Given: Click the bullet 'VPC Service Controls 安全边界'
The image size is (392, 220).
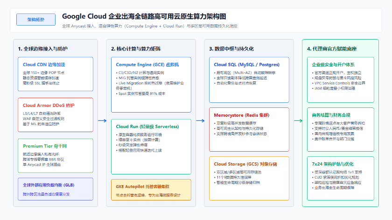Looking at the screenshot, I should [x=338, y=83].
